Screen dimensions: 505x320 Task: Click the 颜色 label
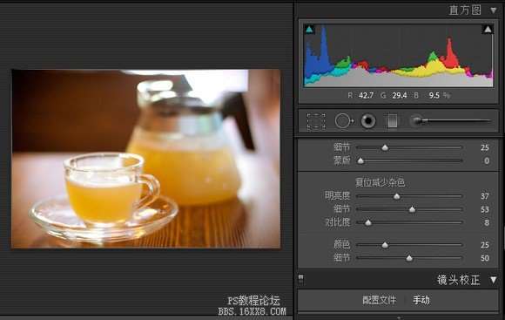(x=341, y=244)
